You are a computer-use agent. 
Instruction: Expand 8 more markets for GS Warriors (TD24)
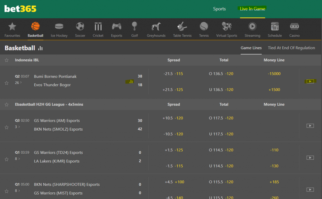(x=18, y=159)
